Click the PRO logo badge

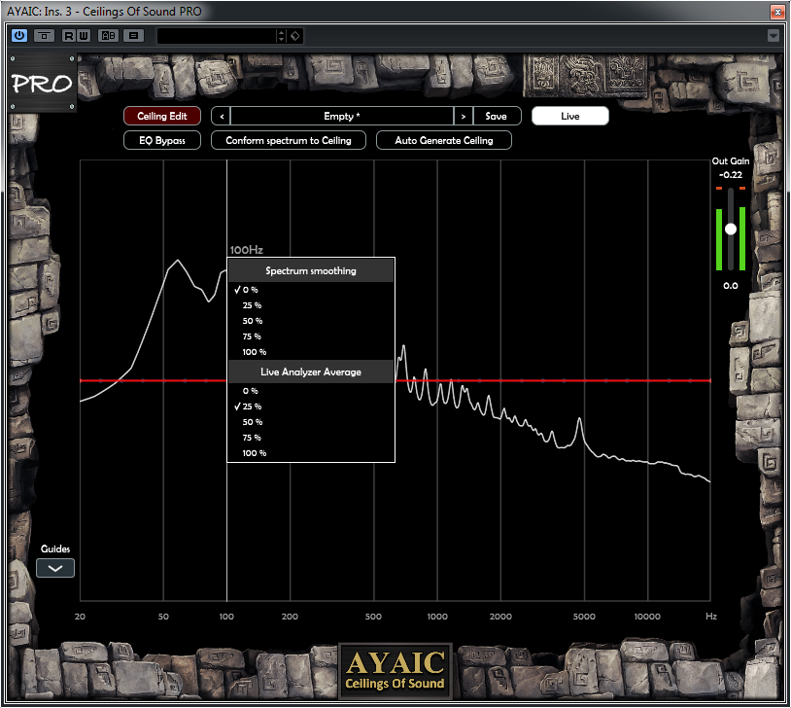tap(43, 84)
